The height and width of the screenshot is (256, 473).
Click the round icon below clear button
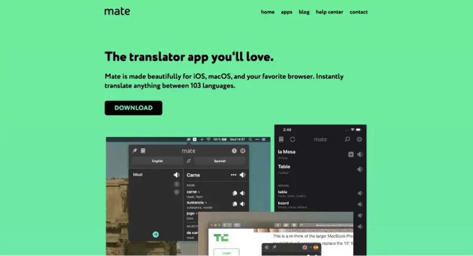177,192
